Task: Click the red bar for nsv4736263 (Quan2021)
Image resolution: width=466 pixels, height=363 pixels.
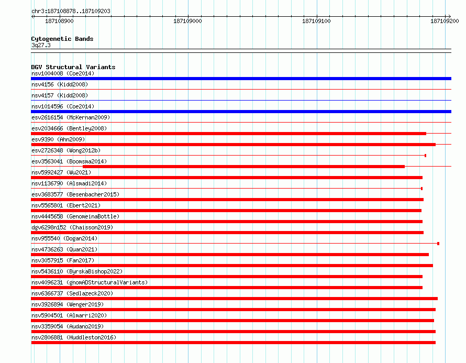Action: pos(230,255)
